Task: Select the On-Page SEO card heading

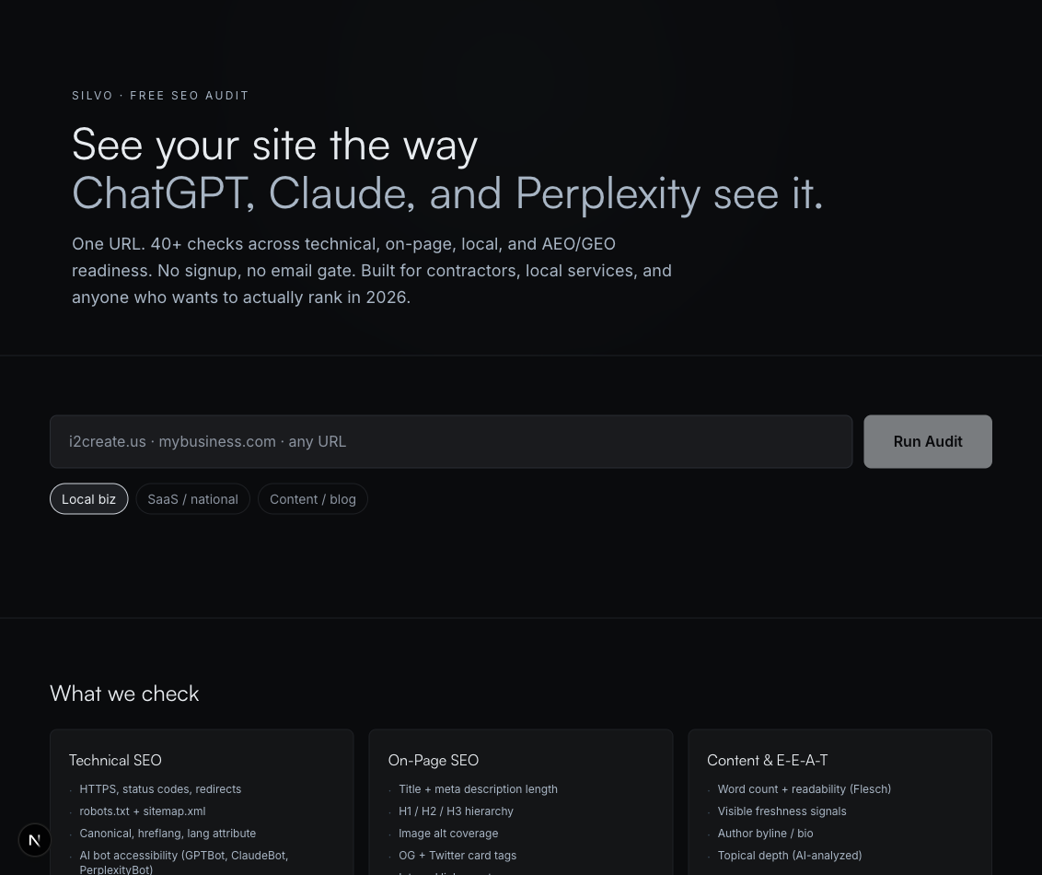Action: [x=434, y=760]
